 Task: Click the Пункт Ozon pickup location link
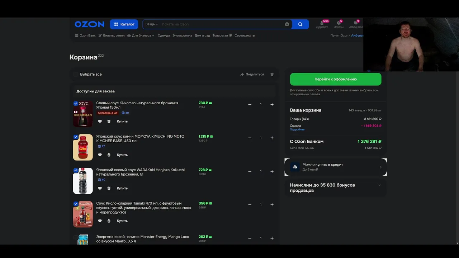point(347,35)
